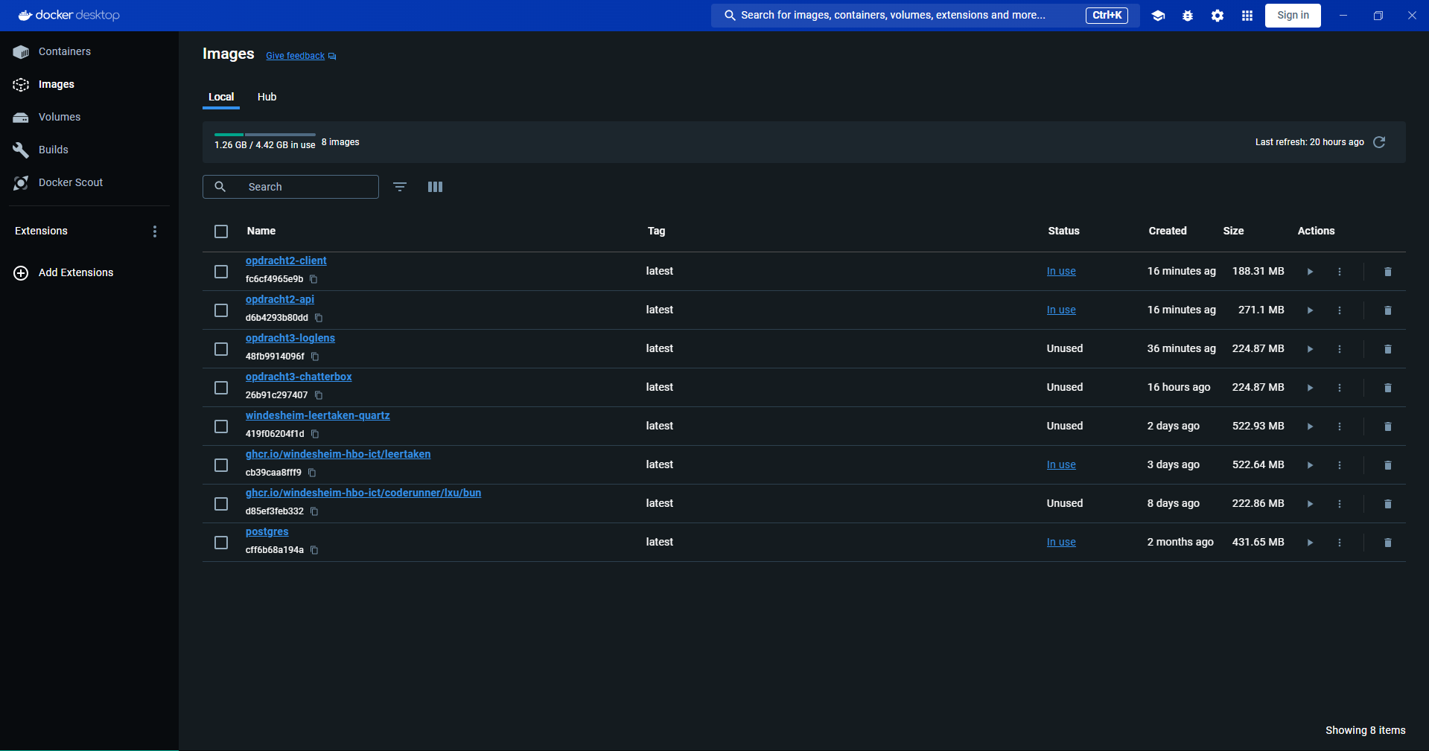
Task: Delete the opdracht2-client image
Action: (x=1388, y=272)
